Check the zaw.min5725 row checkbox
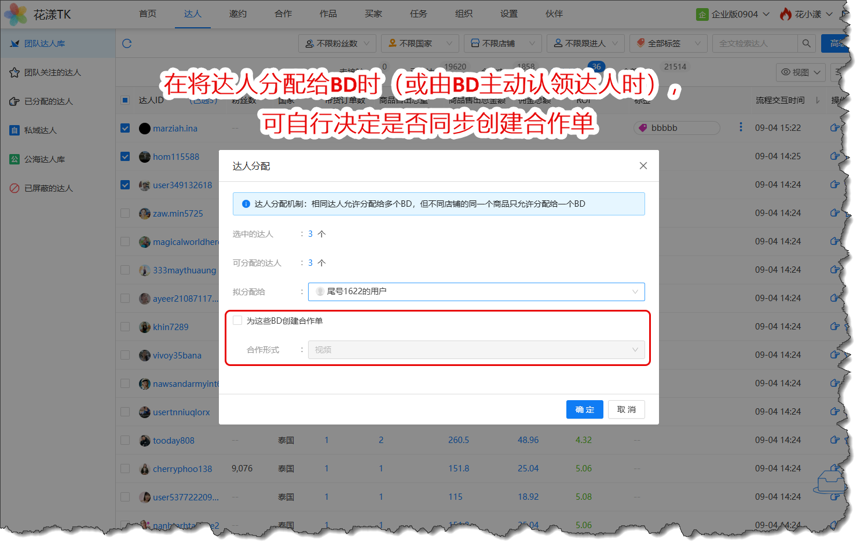 [125, 213]
